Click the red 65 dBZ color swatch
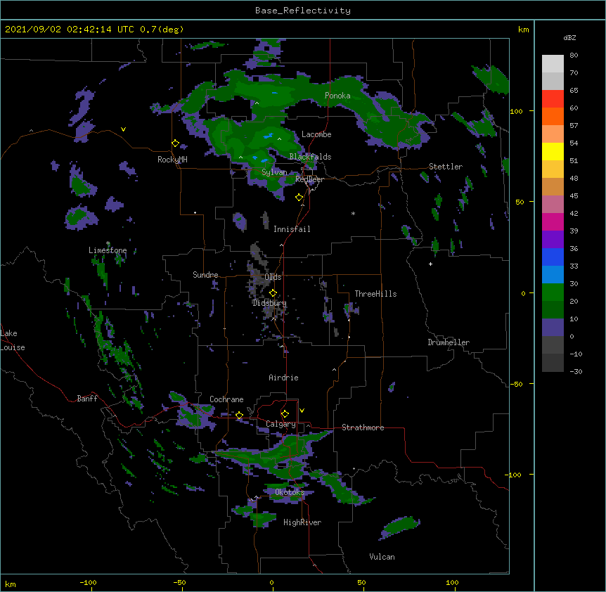Viewport: 606px width, 592px height. pos(553,99)
